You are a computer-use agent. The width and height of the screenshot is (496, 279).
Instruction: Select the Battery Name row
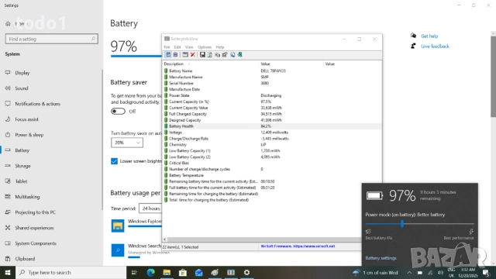pos(272,71)
